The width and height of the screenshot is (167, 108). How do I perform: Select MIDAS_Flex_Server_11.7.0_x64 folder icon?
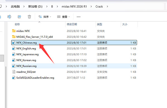[x=14, y=37]
